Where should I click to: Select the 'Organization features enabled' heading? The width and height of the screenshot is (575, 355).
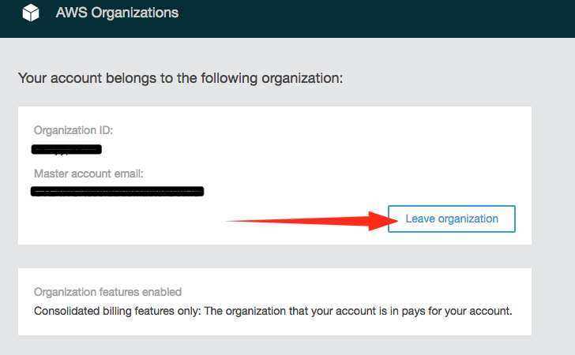[x=107, y=292]
